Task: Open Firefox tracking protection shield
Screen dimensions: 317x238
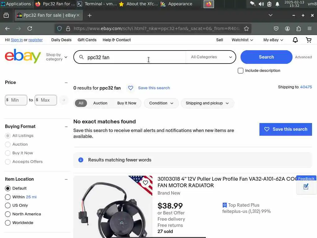Action: tap(59, 29)
